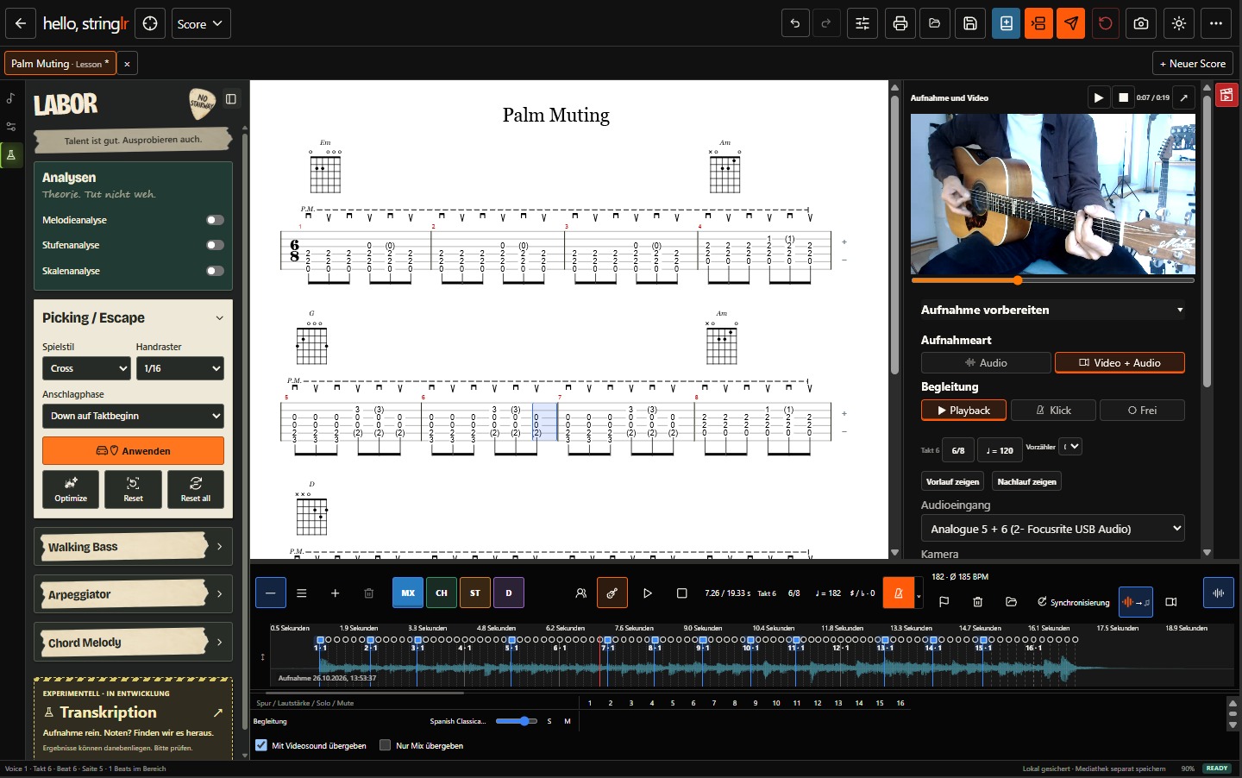Expand the Arpeggiator section

click(133, 594)
